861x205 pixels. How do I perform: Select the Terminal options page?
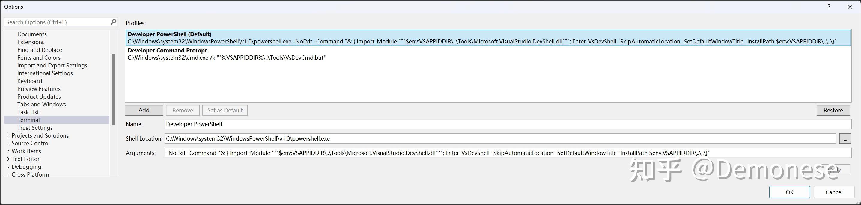coord(28,120)
